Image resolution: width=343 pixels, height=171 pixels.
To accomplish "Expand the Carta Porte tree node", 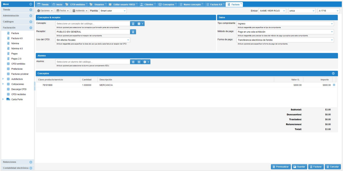I will [3, 99].
